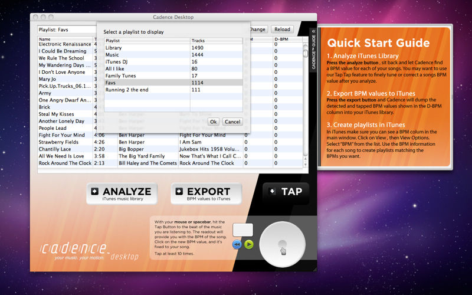This screenshot has height=295, width=472.
Task: Select the iTunes DJ playlist row
Action: pos(173,62)
